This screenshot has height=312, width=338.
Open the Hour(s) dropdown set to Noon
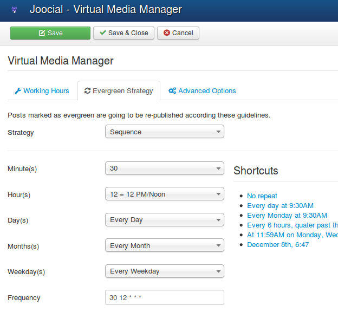[x=164, y=194]
